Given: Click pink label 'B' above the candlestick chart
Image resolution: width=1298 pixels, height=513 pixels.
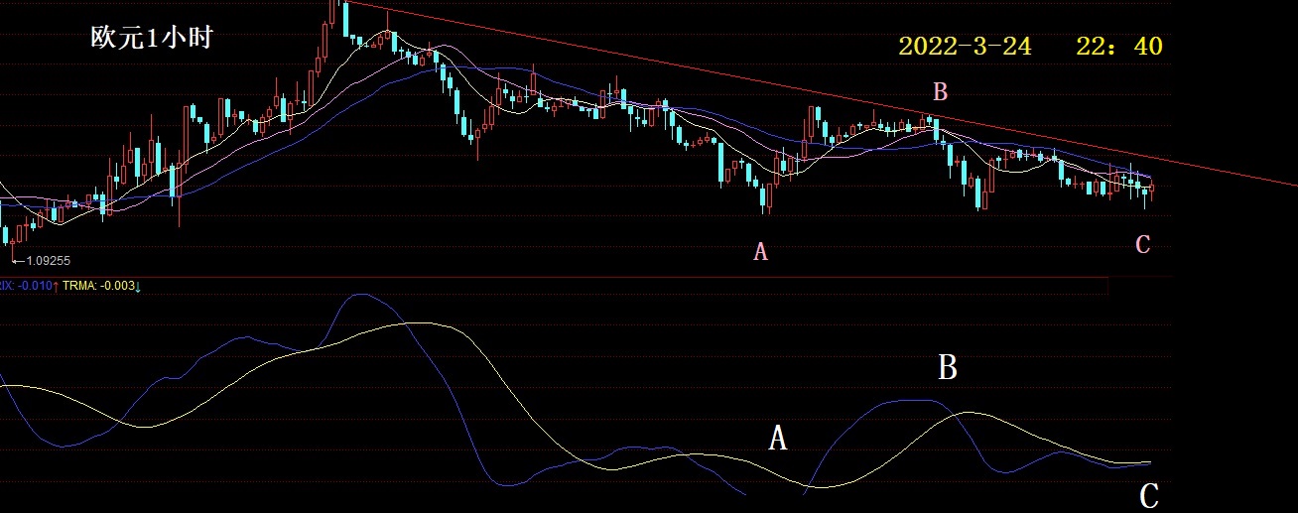Looking at the screenshot, I should (941, 92).
